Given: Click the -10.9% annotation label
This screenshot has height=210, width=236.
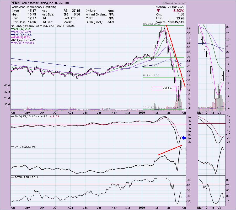Looking at the screenshot, I should 167,88.
